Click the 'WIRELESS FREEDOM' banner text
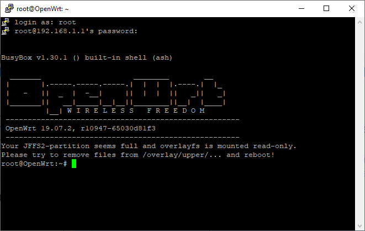Image resolution: width=365 pixels, height=231 pixels. pyautogui.click(x=136, y=111)
